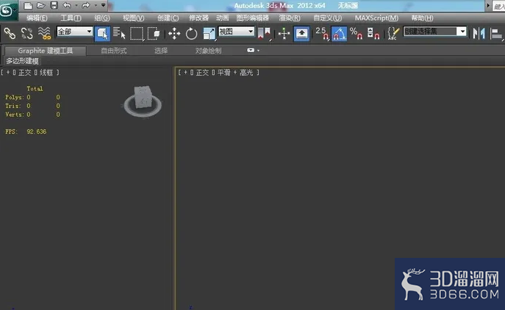The image size is (505, 310).
Task: Open a file with folder icon
Action: click(41, 5)
